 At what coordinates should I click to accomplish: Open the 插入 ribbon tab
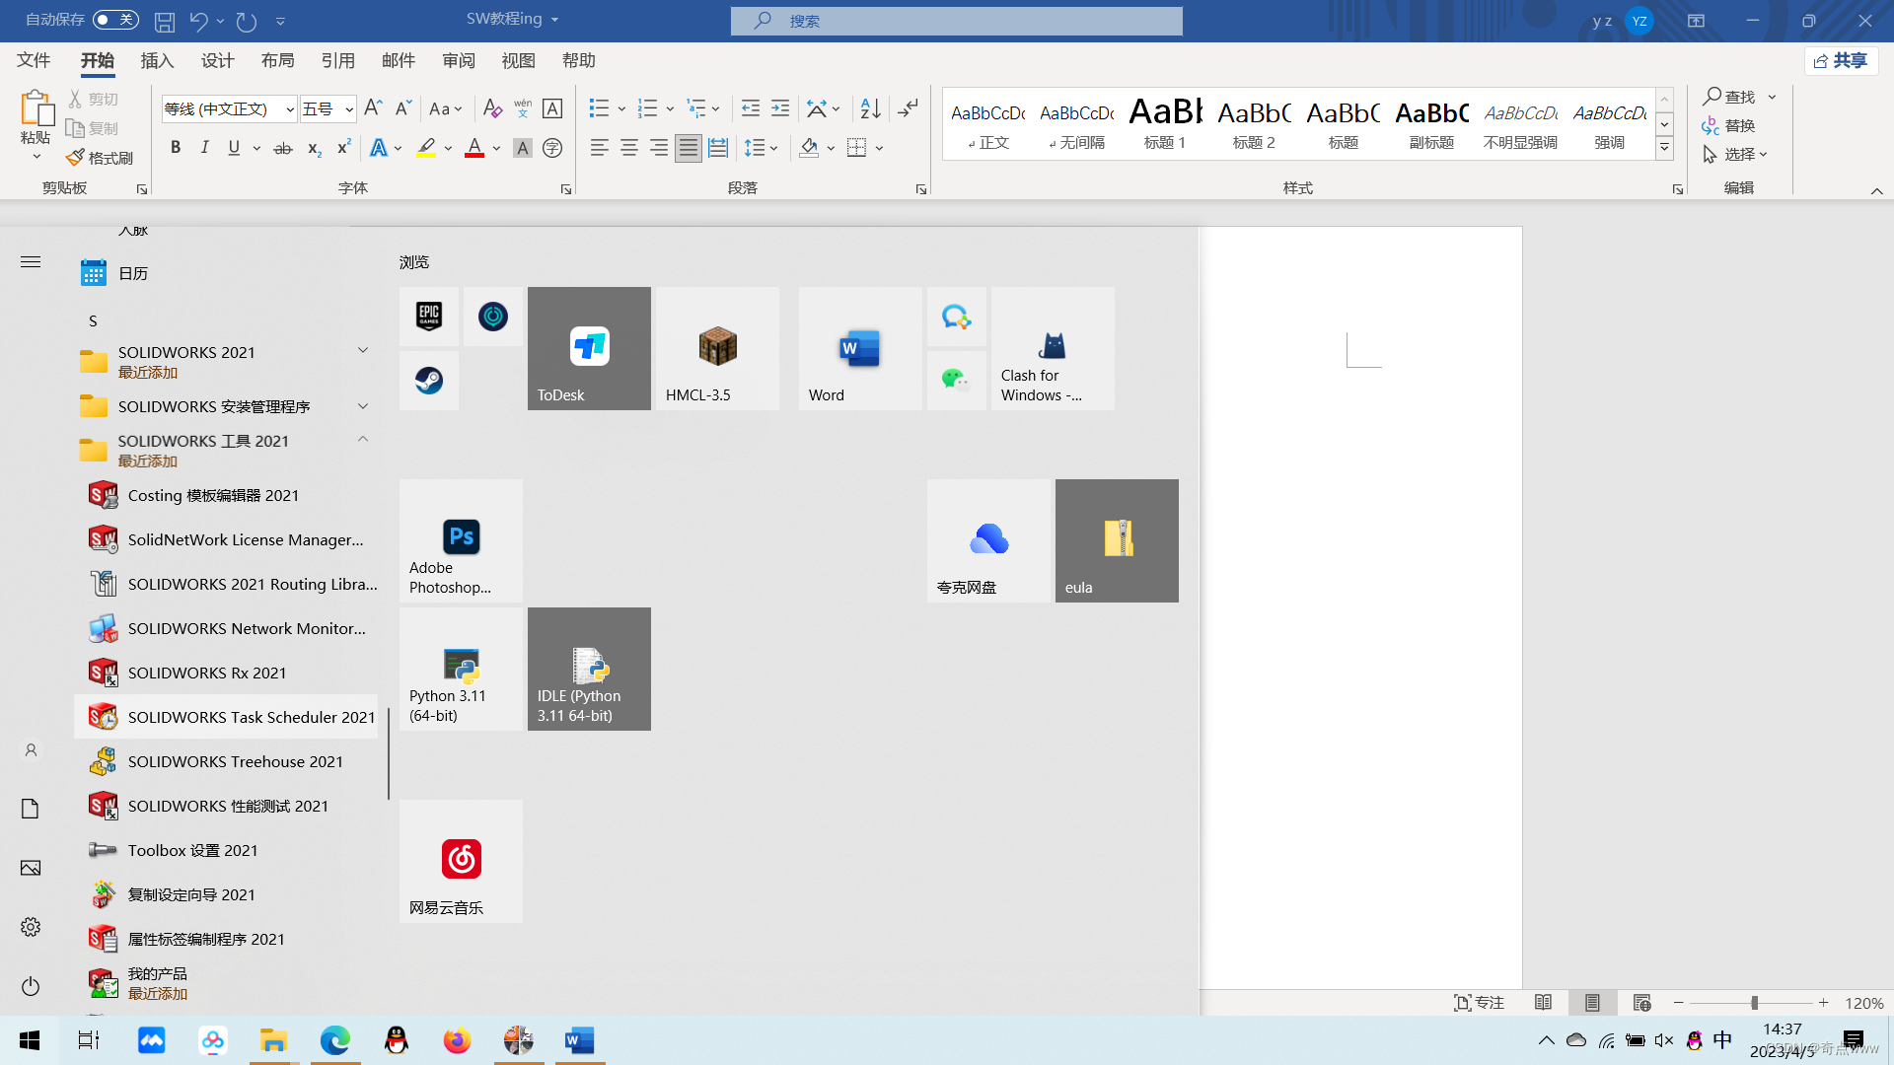(x=157, y=61)
